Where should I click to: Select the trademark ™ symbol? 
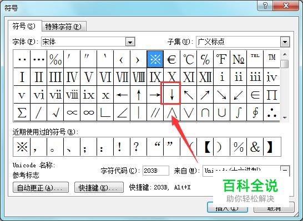point(272,59)
